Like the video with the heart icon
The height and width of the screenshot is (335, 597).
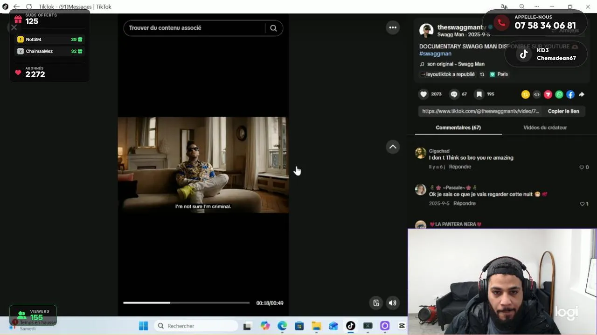pos(423,94)
